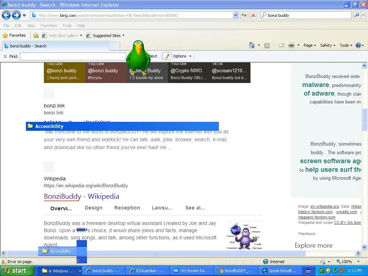
Task: Click inside the Find text field
Action: [x=73, y=56]
